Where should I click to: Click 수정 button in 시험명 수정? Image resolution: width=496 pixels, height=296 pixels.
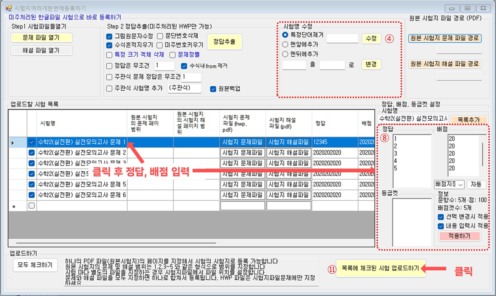371,38
